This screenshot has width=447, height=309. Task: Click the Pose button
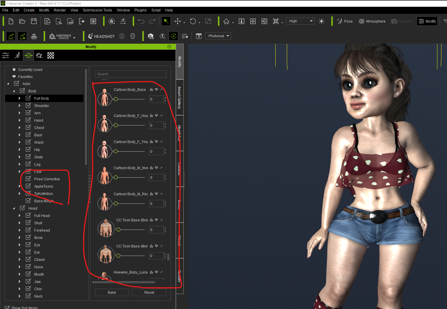pyautogui.click(x=345, y=21)
